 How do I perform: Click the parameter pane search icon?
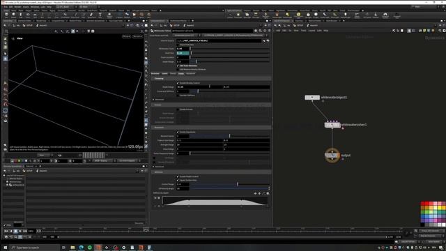(260, 31)
